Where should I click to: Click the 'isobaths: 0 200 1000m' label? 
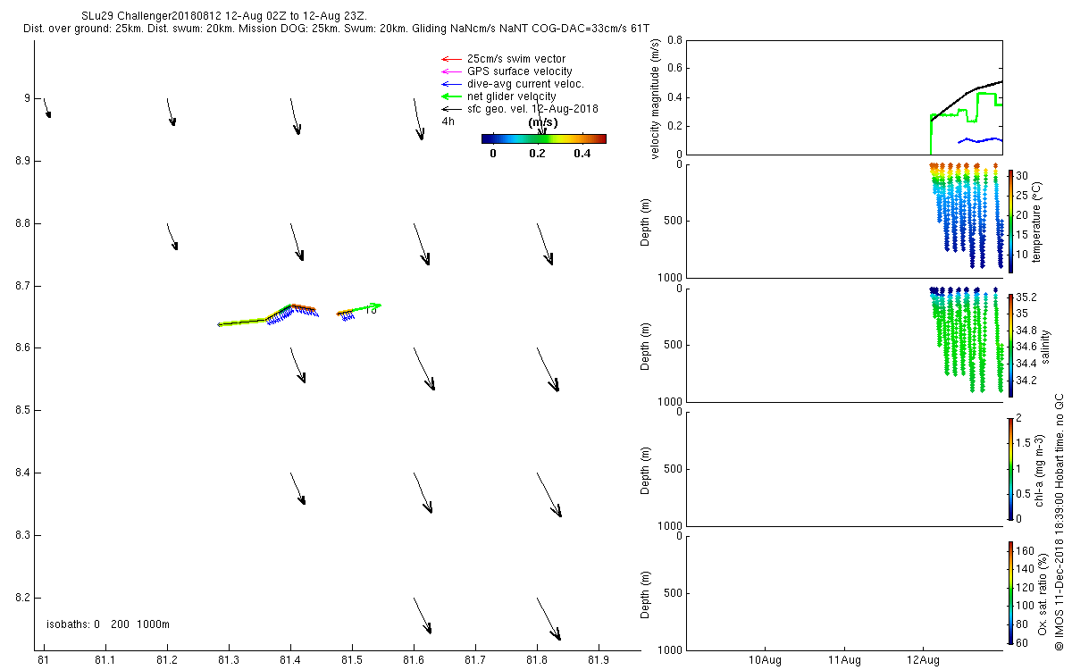click(x=108, y=624)
